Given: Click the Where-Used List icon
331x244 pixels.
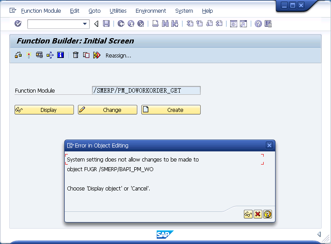Looking at the screenshot, I should tap(50, 55).
